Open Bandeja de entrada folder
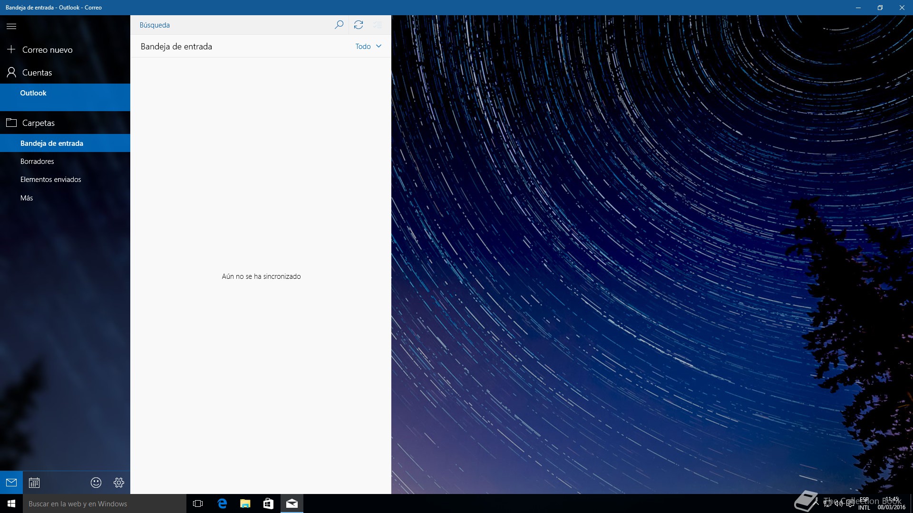The height and width of the screenshot is (513, 913). click(x=65, y=143)
